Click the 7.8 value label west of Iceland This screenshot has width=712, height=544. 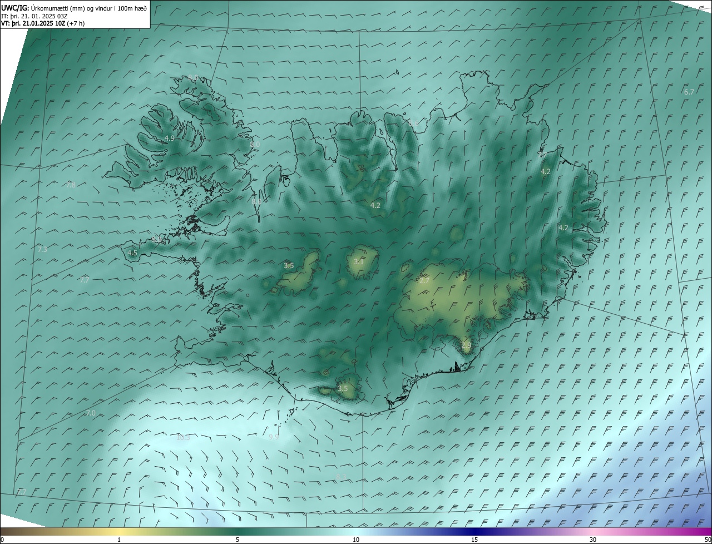(x=71, y=185)
